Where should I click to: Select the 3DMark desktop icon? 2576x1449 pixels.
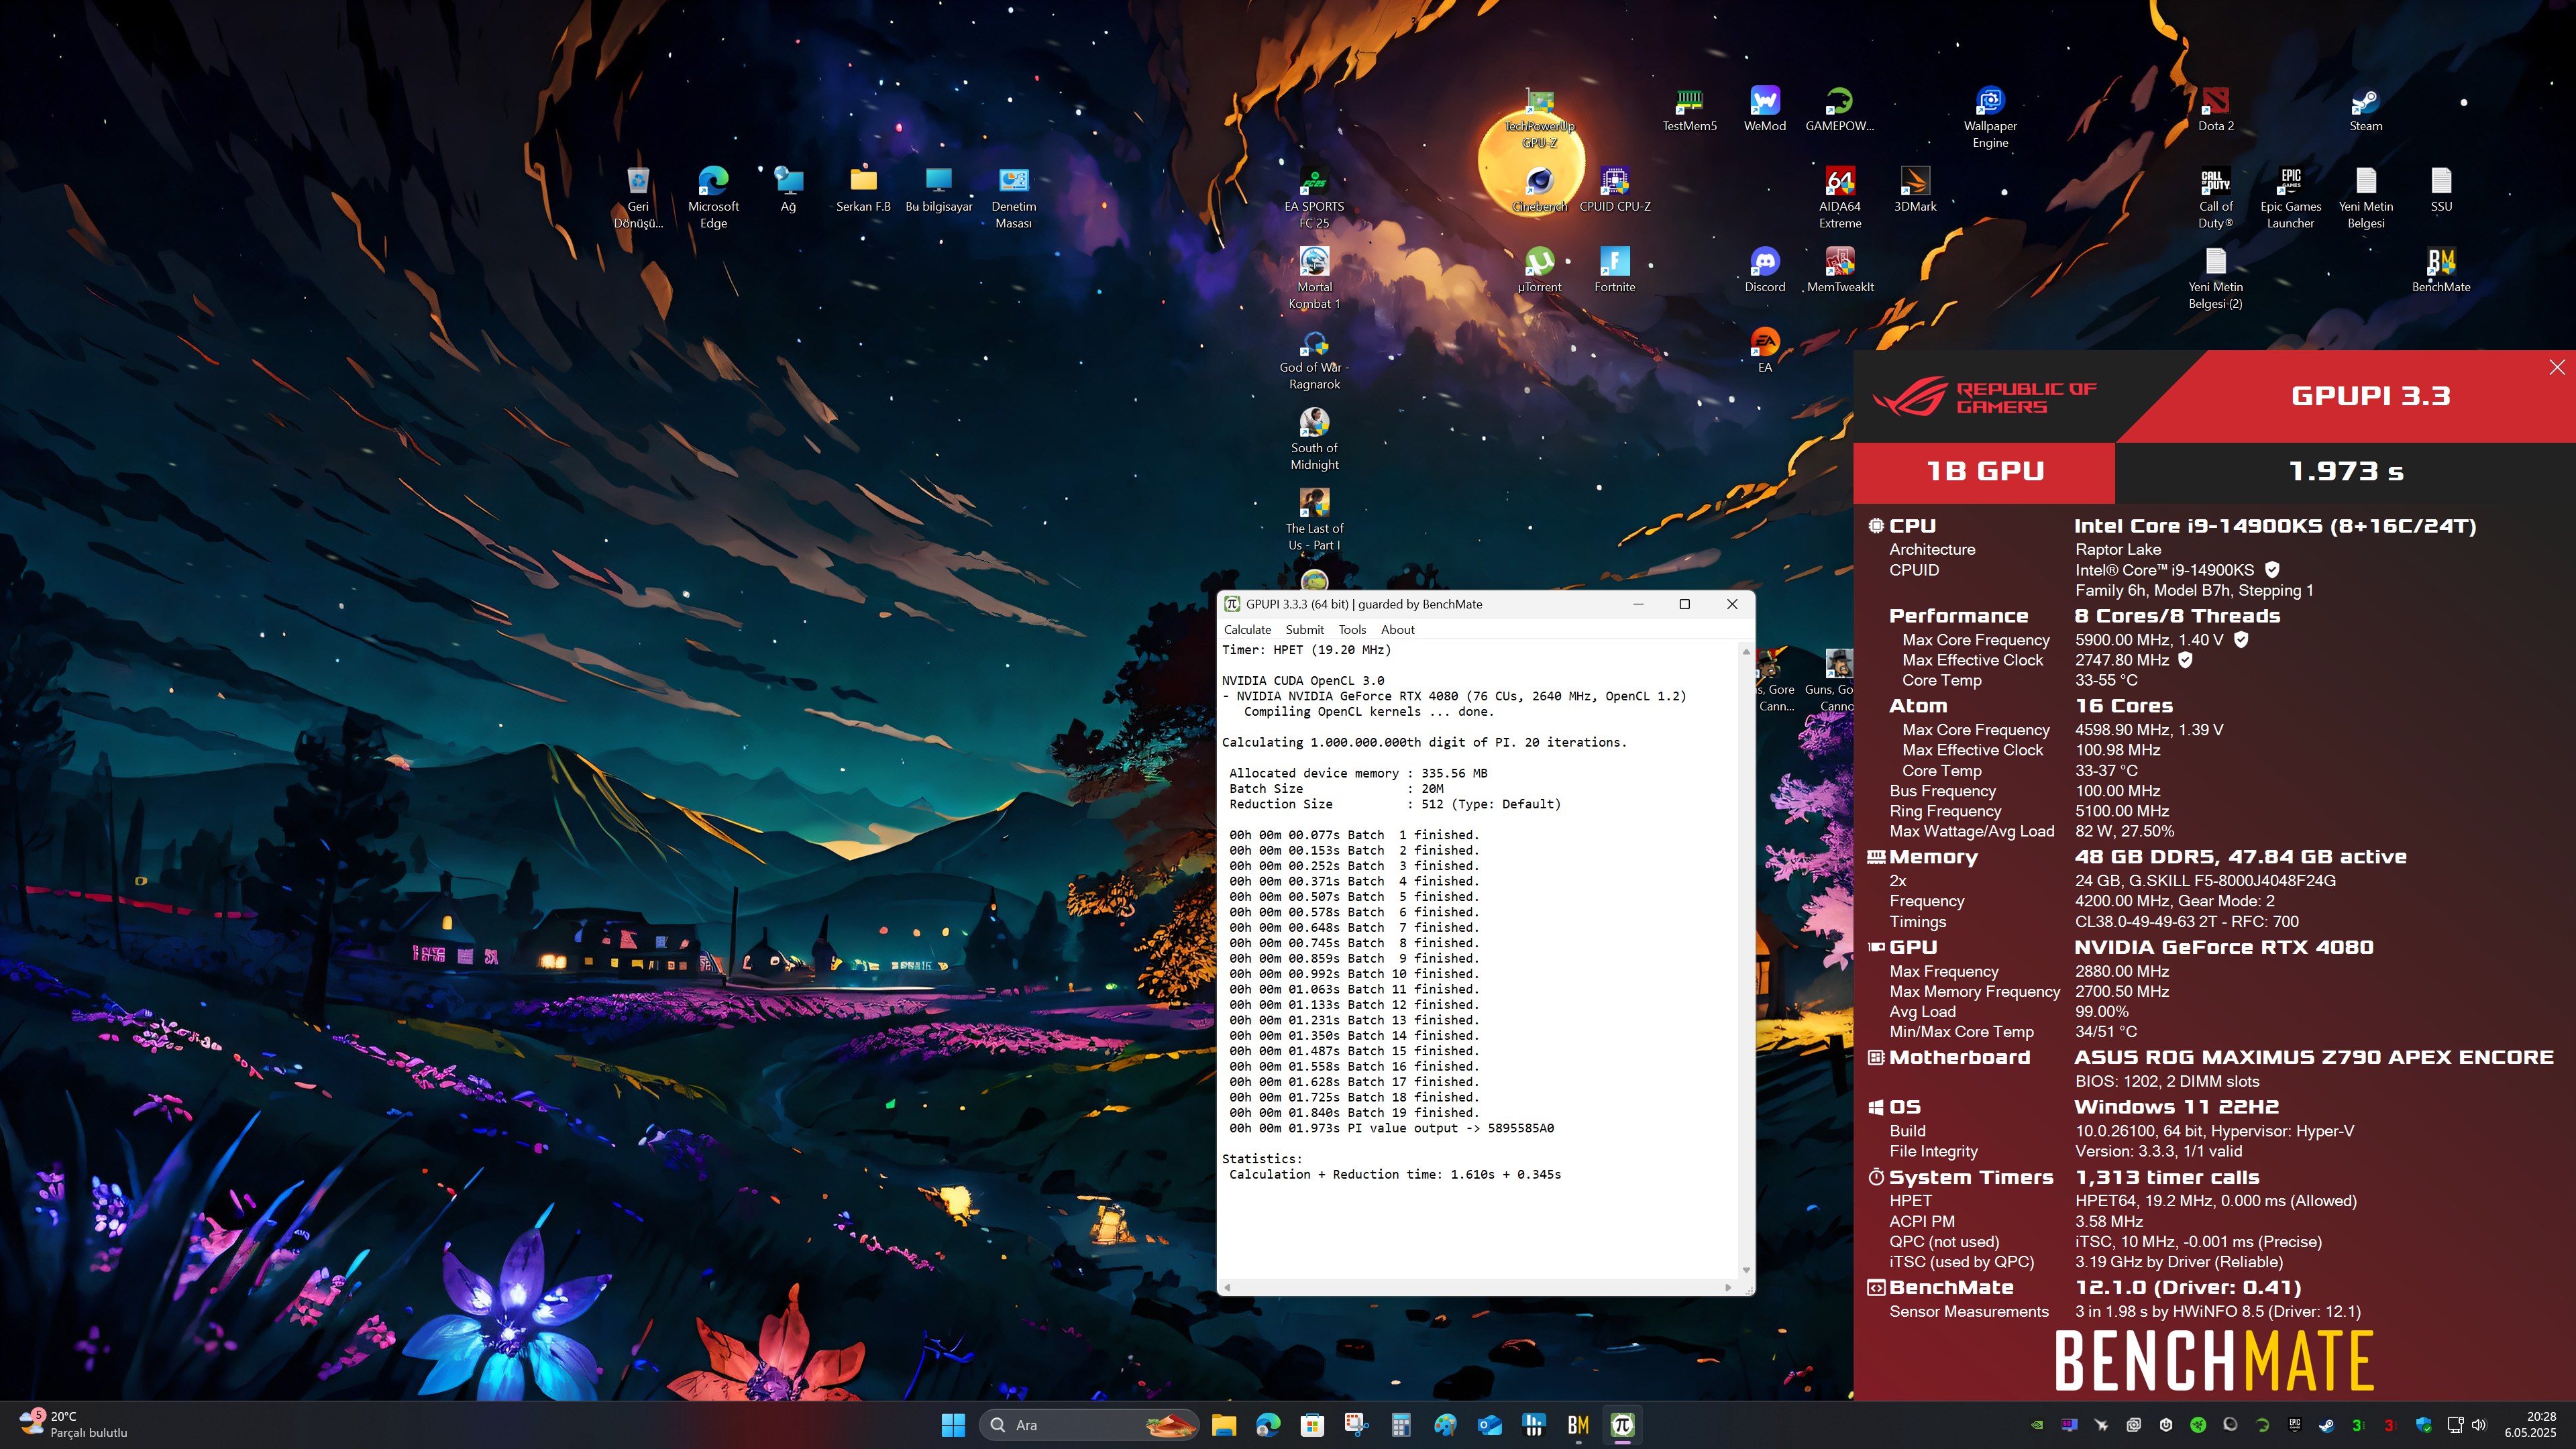coord(1914,190)
